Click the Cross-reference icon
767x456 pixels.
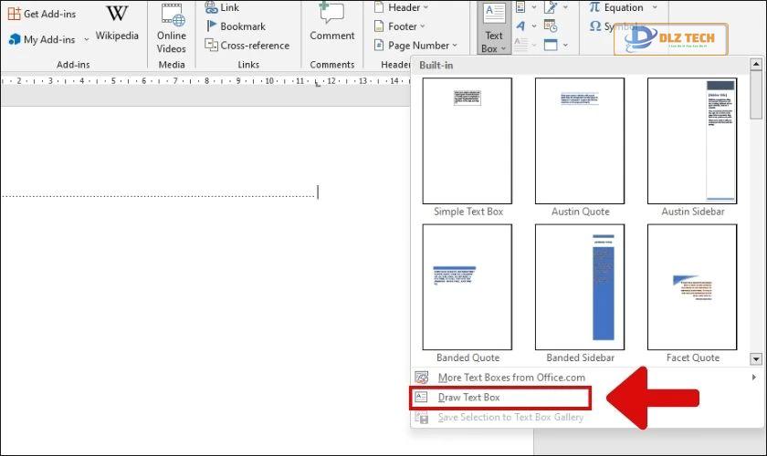(211, 45)
